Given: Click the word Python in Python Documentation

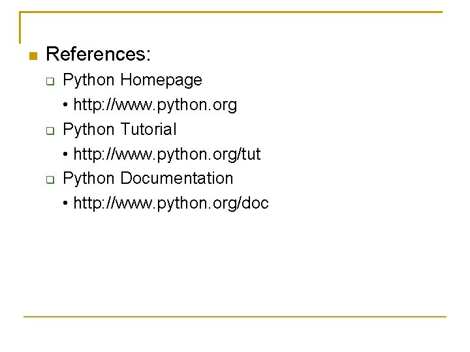Looking at the screenshot, I should coord(89,178).
